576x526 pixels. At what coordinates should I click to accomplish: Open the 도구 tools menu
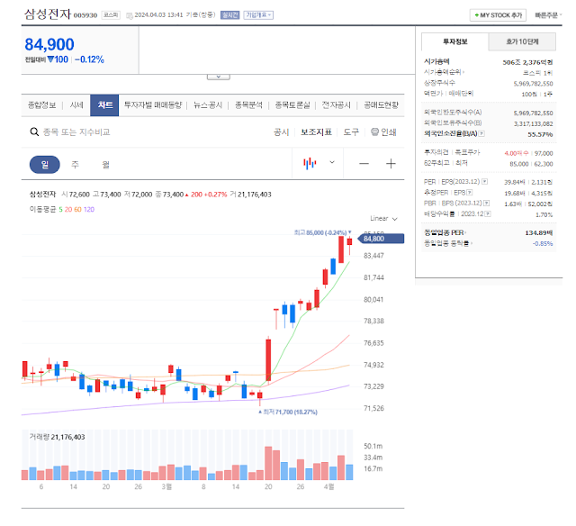pos(351,132)
